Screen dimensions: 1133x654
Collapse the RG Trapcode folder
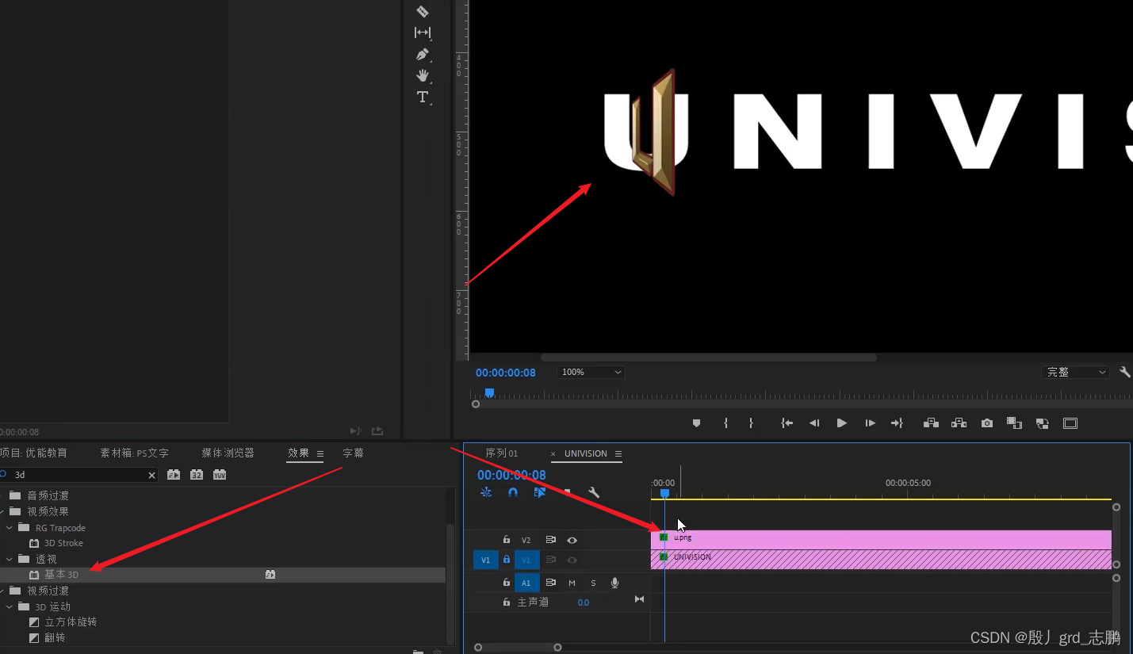click(10, 527)
